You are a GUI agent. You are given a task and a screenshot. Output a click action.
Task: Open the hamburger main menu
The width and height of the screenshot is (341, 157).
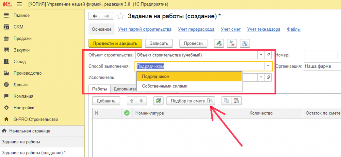tap(19, 5)
